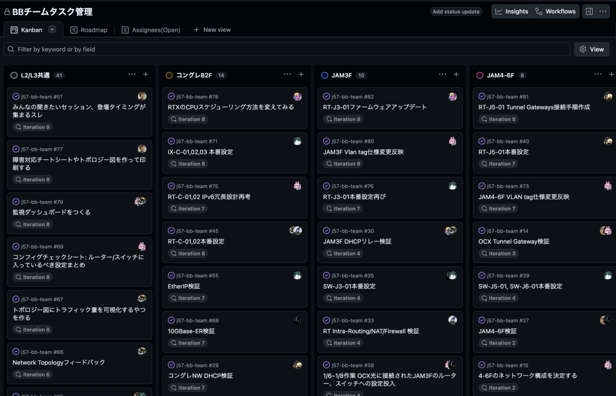The image size is (616, 396).
Task: Click assignee avatars on issue #79
Action: (141, 202)
